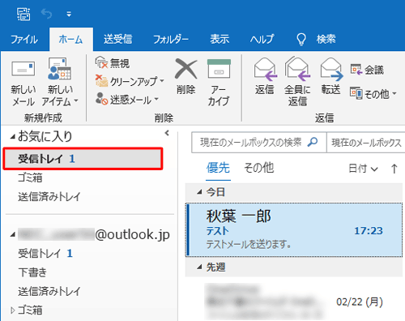The width and height of the screenshot is (405, 321).
Task: Select the ホーム ribbon tab
Action: pyautogui.click(x=71, y=40)
